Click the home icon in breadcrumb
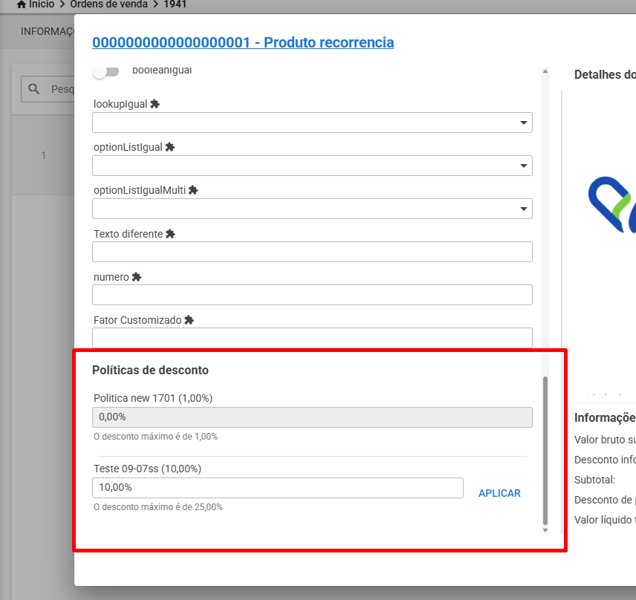 tap(22, 4)
